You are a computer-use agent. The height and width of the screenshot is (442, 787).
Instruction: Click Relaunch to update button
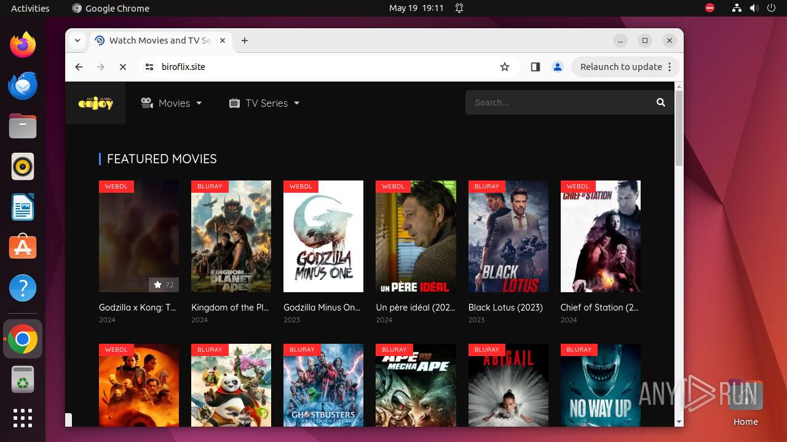tap(626, 67)
